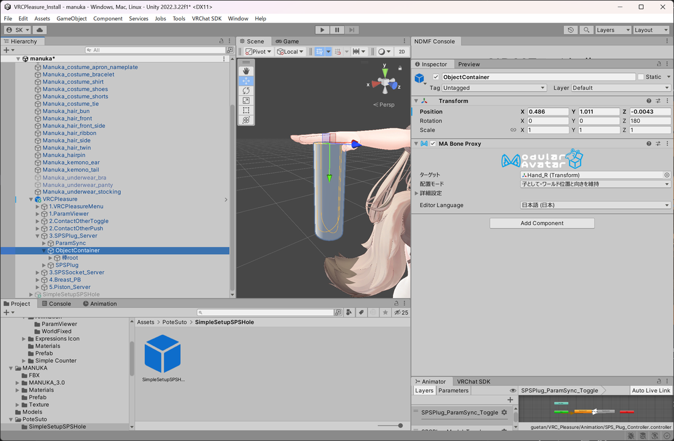The image size is (674, 441).
Task: Click the Scene orientation gizmo cube
Action: pyautogui.click(x=385, y=81)
